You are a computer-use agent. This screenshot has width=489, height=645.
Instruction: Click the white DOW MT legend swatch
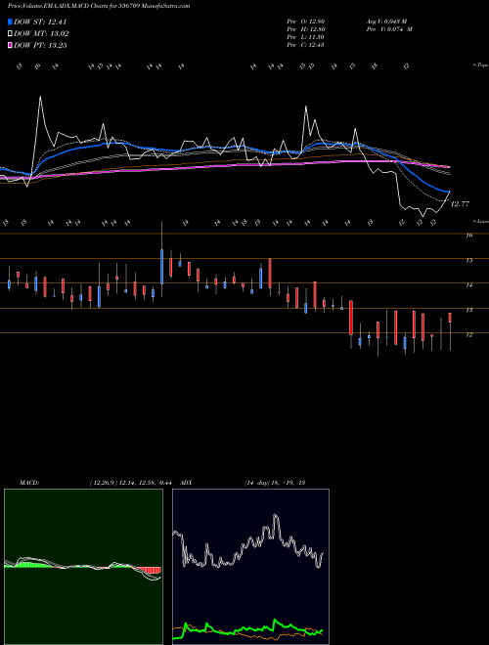click(x=10, y=34)
